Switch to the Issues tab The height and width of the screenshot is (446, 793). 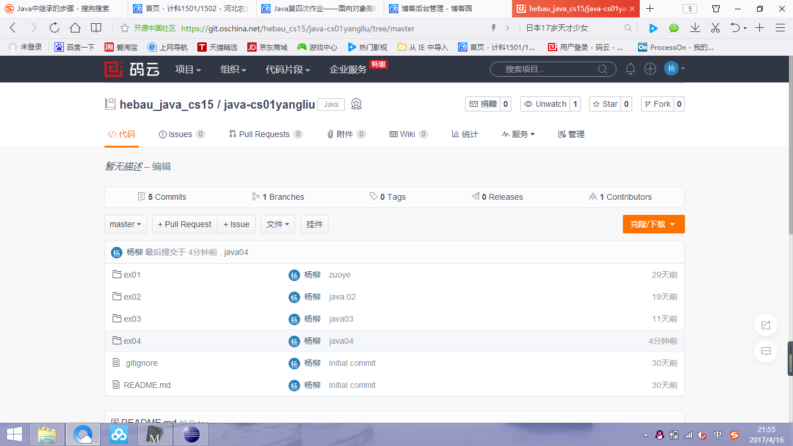click(x=182, y=134)
